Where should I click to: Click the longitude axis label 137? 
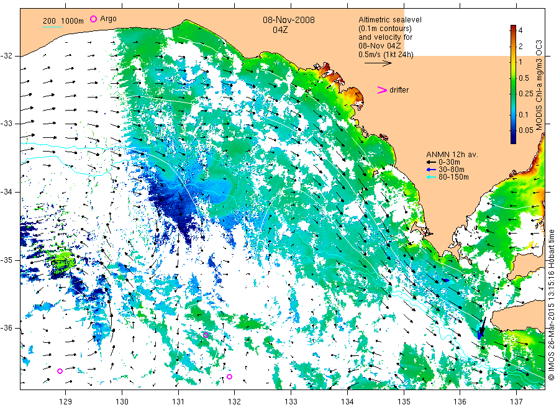[x=517, y=402]
